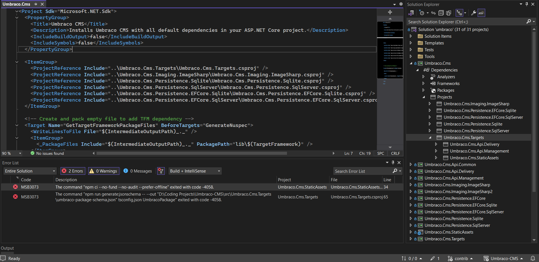Open Properties via the wrench icon

point(474,13)
